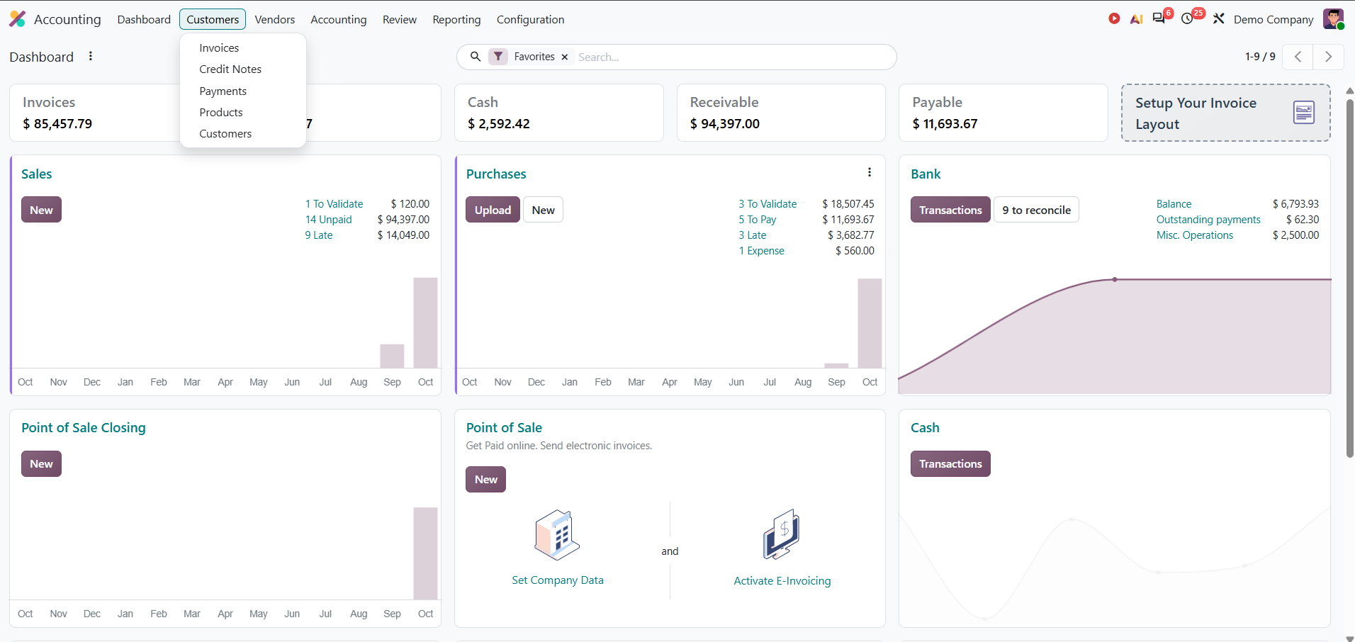Screen dimensions: 1355x642
Task: Click the Set Company Data building icon
Action: pos(557,535)
